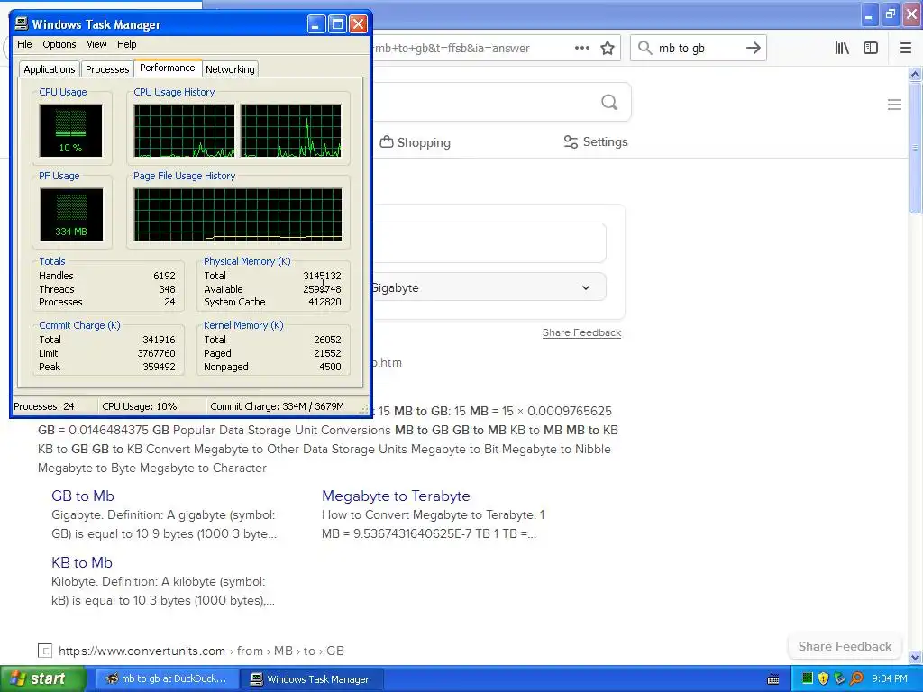Click the search go arrow in the browser
This screenshot has height=692, width=923.
[754, 49]
